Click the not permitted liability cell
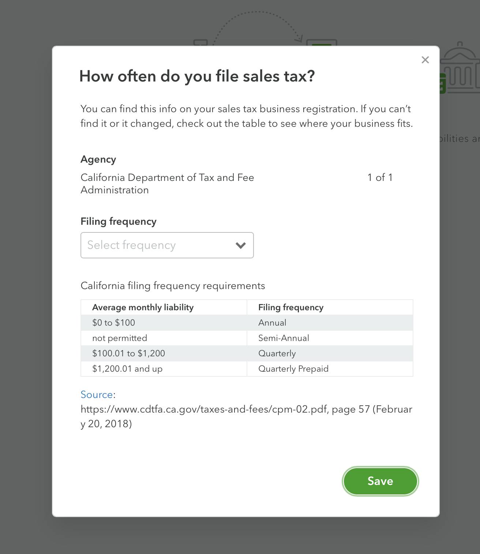Image resolution: width=480 pixels, height=554 pixels. pos(120,338)
